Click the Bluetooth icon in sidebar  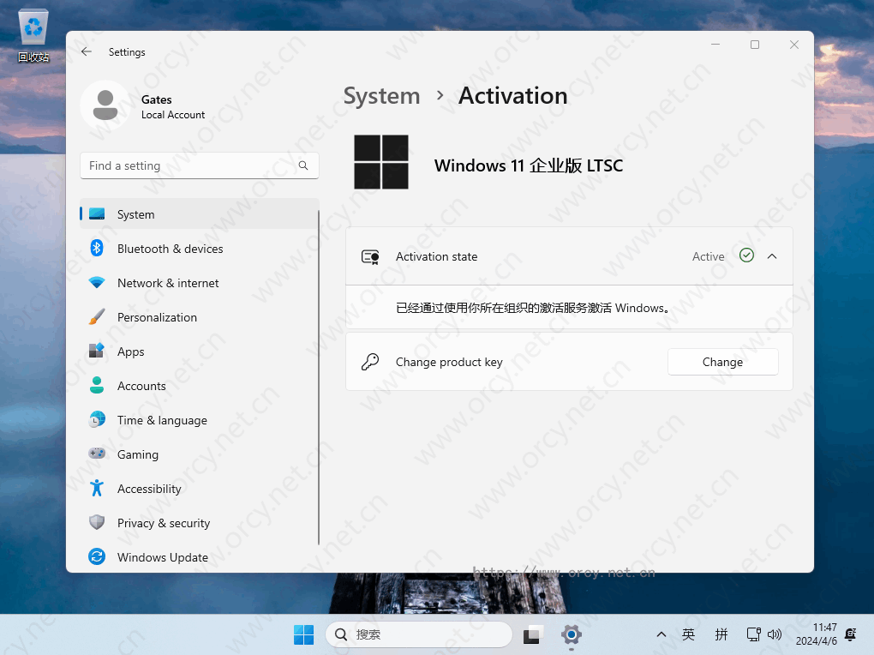click(97, 249)
